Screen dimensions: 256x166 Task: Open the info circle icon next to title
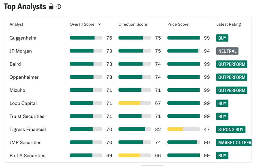point(59,6)
